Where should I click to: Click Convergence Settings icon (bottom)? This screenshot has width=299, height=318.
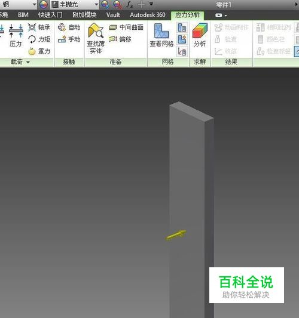coord(182,51)
